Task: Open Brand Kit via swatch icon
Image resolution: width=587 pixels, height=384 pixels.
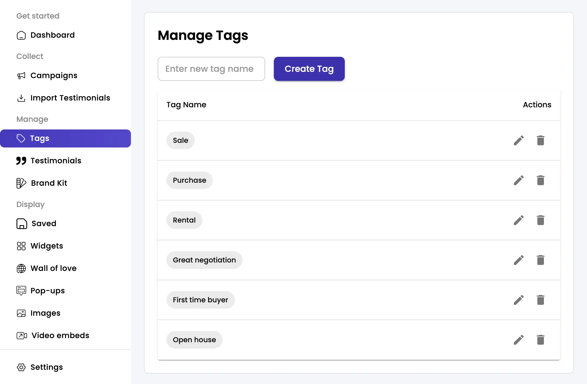Action: (x=21, y=183)
